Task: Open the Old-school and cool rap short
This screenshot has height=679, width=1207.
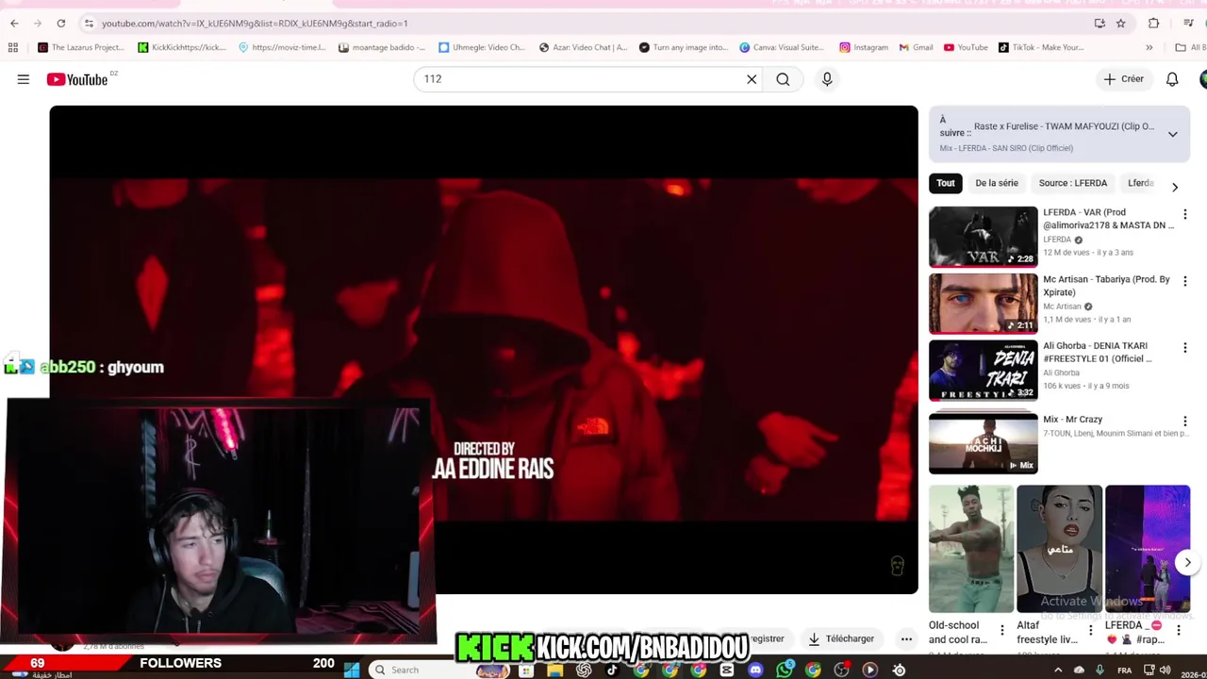Action: 970,549
